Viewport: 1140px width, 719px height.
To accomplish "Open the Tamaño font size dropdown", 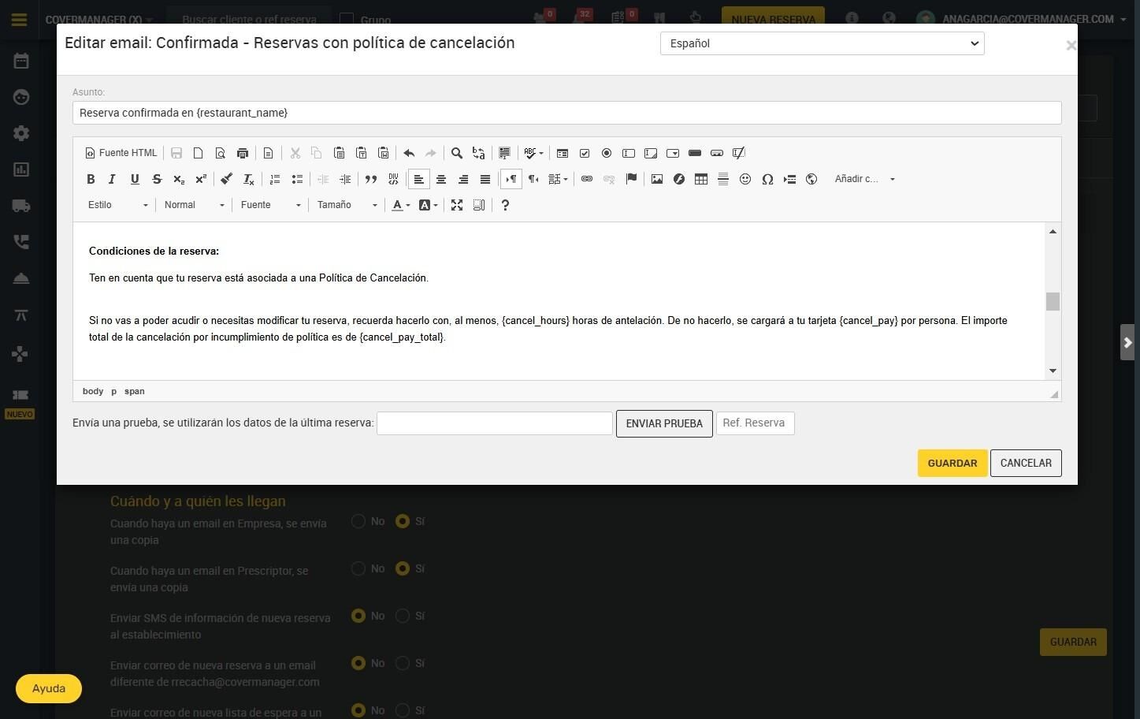I will [x=347, y=205].
